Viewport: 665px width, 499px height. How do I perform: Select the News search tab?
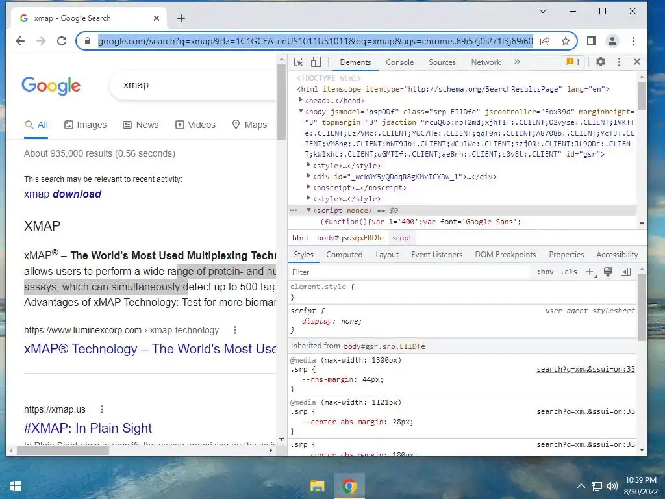pos(140,125)
